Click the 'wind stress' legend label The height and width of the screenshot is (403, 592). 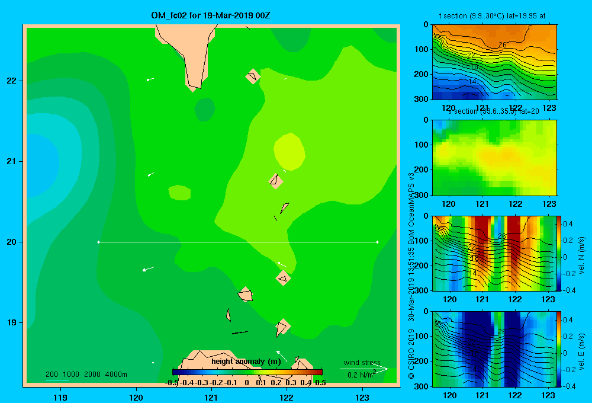[x=362, y=363]
